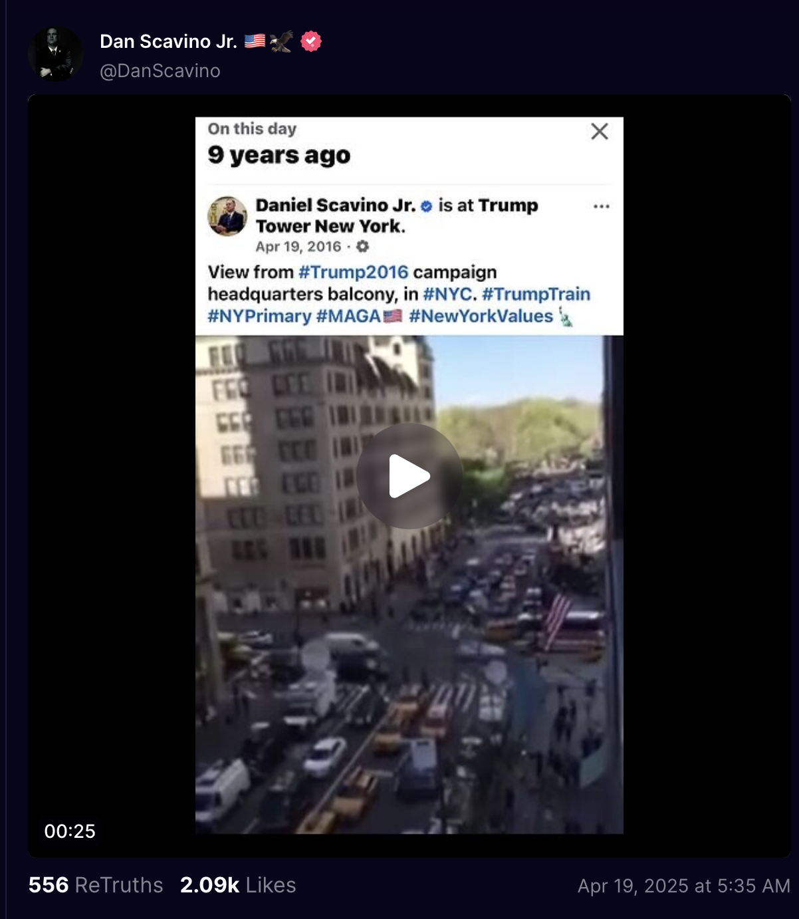
Task: Click the 00:25 video duration label
Action: coord(70,831)
